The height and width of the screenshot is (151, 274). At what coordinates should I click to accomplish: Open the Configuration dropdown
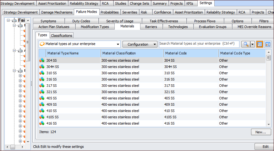pos(140,44)
